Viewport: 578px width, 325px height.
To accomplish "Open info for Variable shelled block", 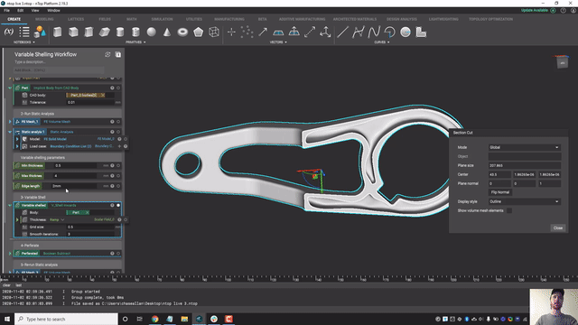I will click(x=112, y=205).
